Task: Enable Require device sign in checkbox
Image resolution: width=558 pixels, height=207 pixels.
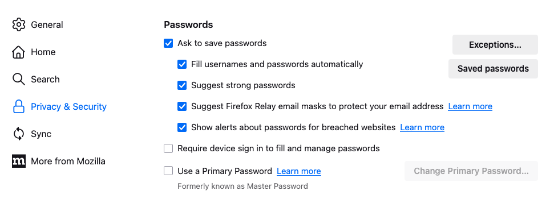Action: [x=168, y=148]
